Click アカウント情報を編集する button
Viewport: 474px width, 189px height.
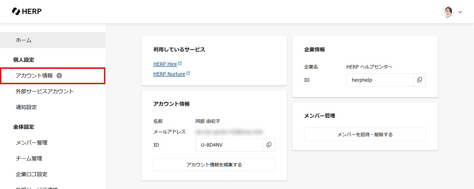coord(214,165)
